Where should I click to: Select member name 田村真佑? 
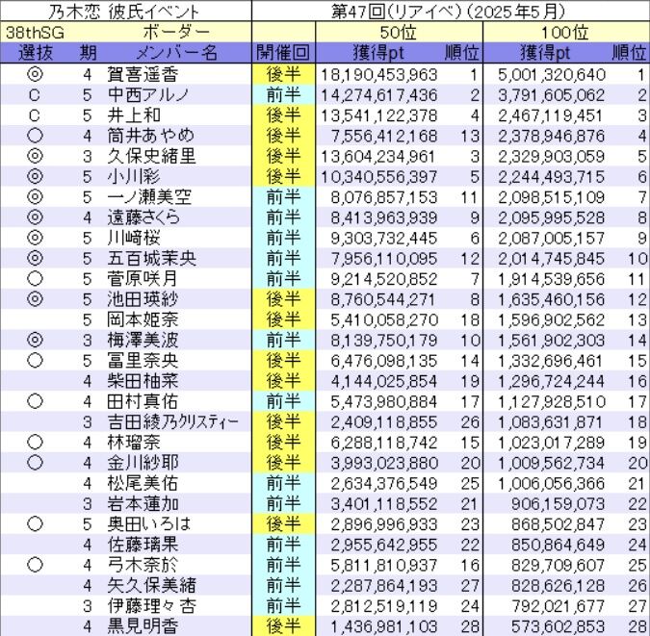tap(143, 402)
